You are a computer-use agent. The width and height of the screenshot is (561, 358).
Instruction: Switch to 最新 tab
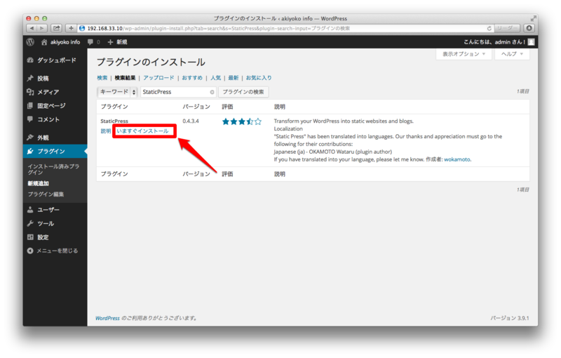234,78
